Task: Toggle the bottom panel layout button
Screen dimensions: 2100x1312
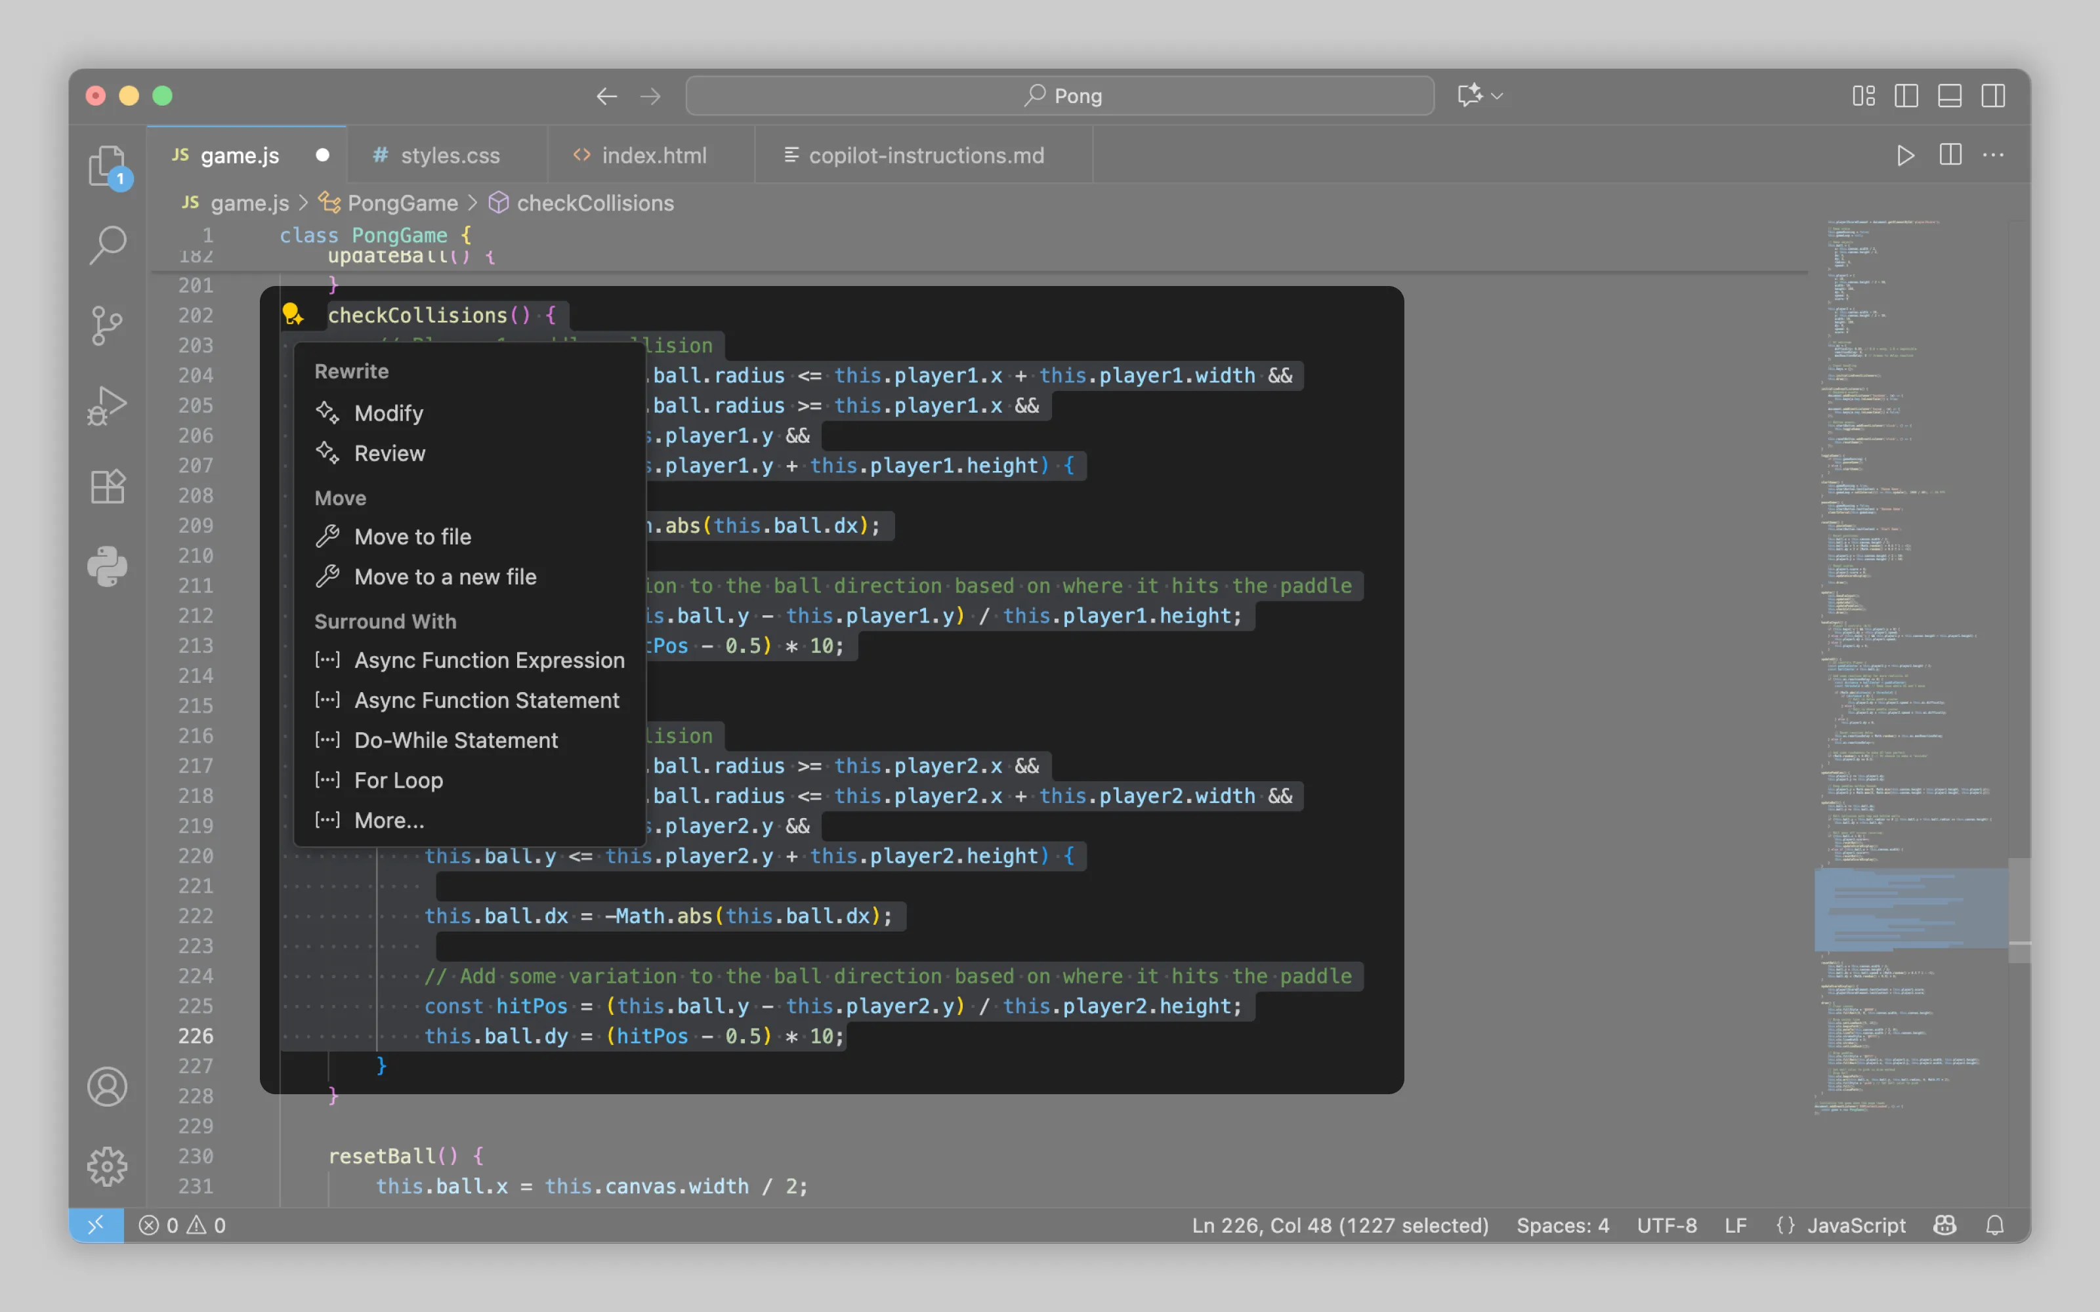Action: 1949,96
